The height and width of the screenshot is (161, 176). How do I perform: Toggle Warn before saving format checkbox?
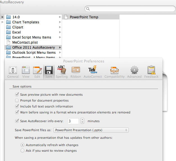coord(17,112)
